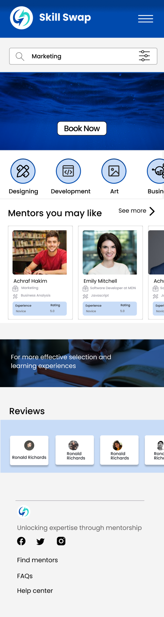Select the Art category icon
The image size is (164, 617).
point(114,171)
